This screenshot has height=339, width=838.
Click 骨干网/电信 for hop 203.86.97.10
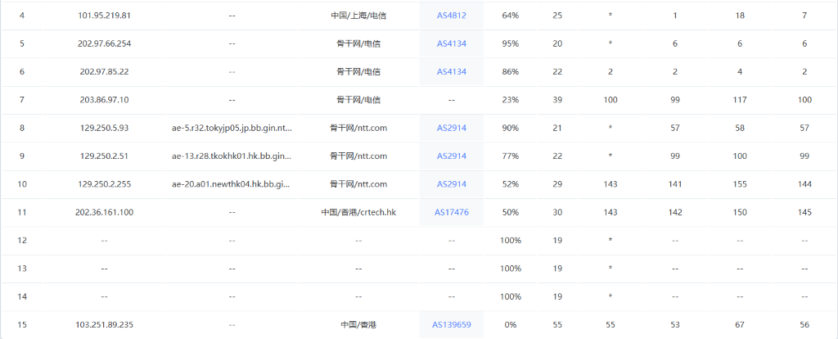click(x=358, y=100)
